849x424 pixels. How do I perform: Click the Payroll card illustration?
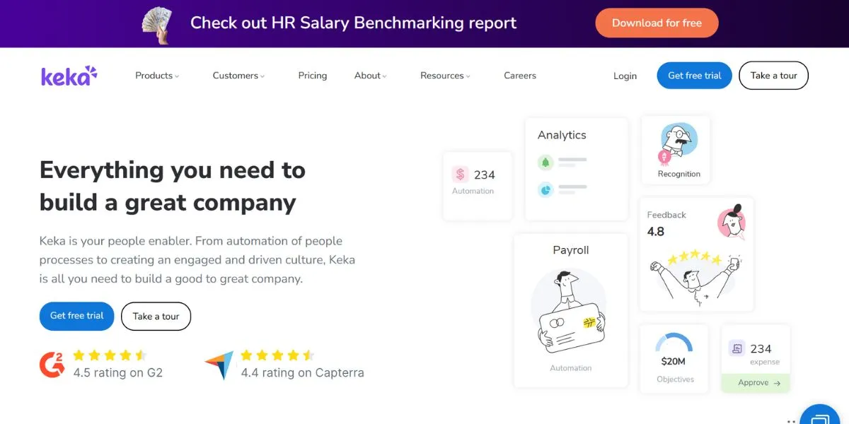point(570,312)
